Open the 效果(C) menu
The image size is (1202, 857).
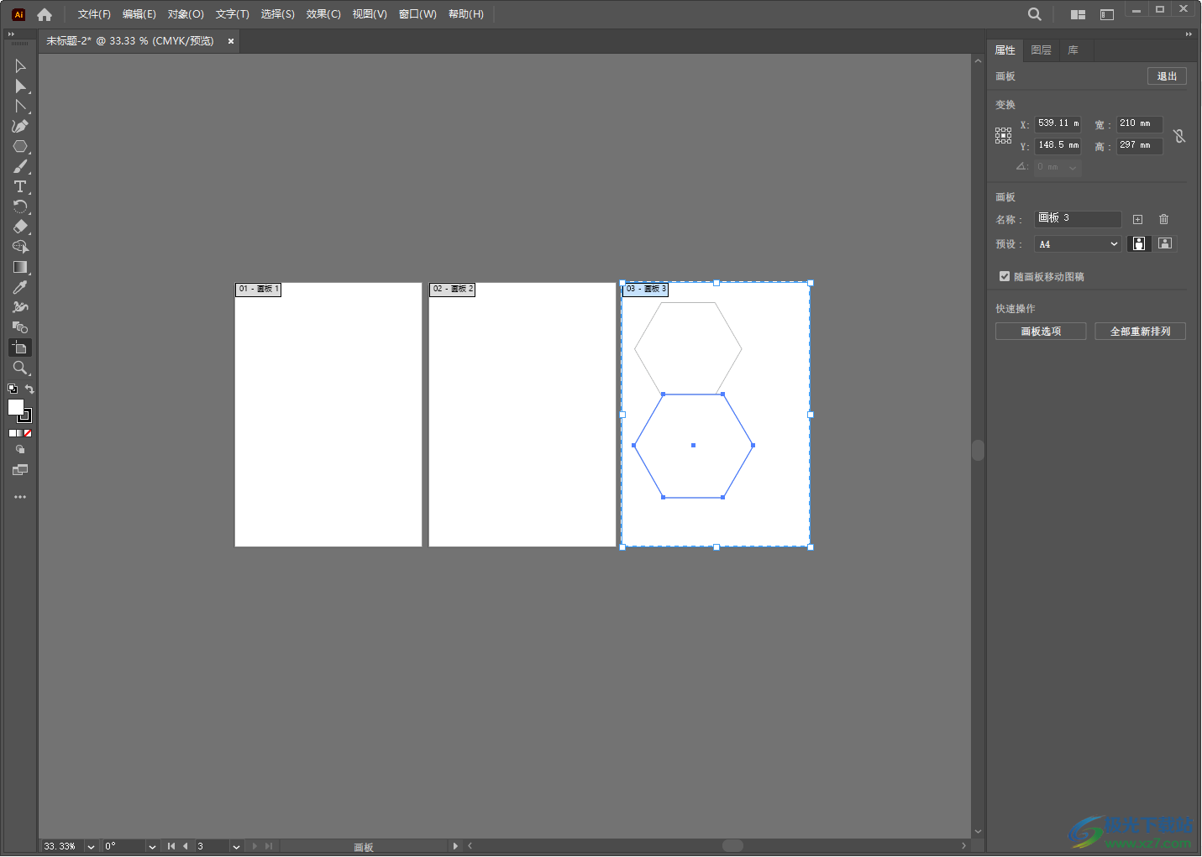[x=323, y=14]
